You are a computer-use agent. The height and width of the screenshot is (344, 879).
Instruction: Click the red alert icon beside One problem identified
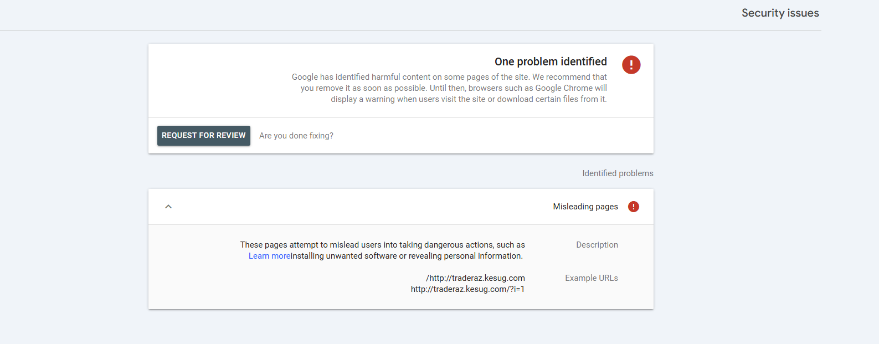click(631, 65)
